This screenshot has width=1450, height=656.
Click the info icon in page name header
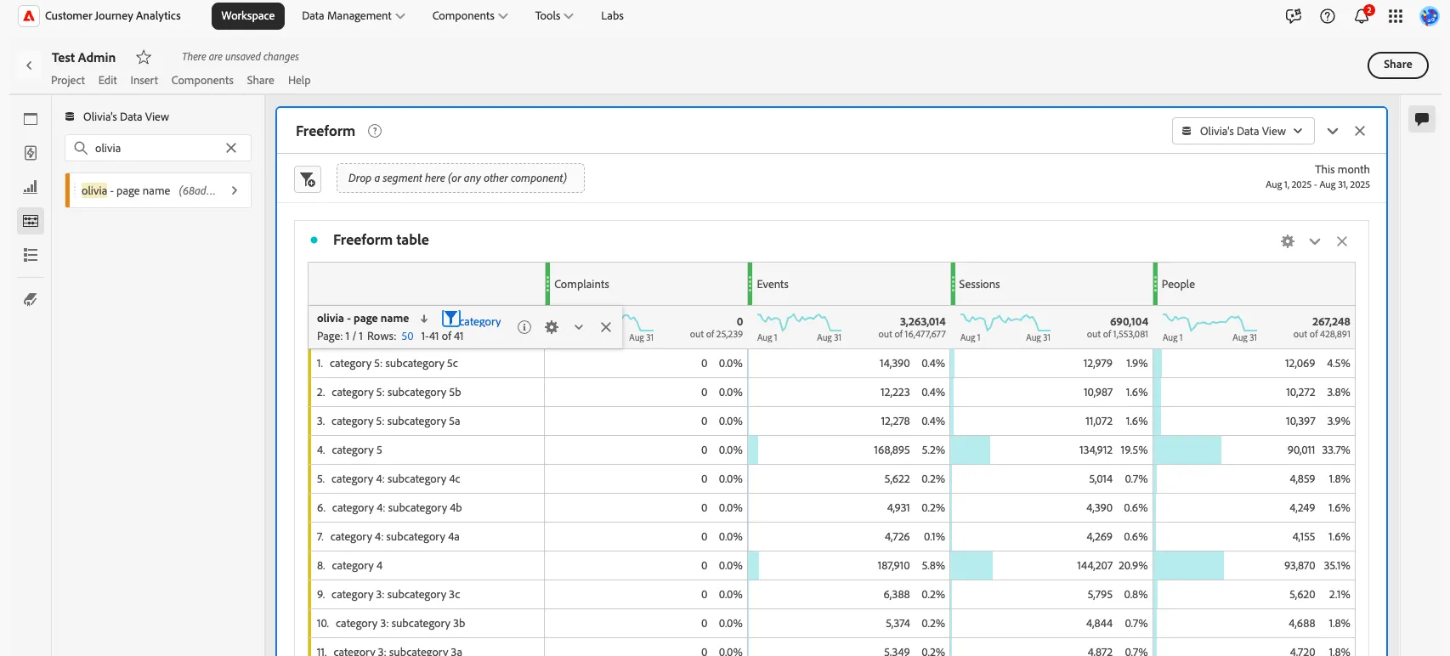click(x=524, y=327)
